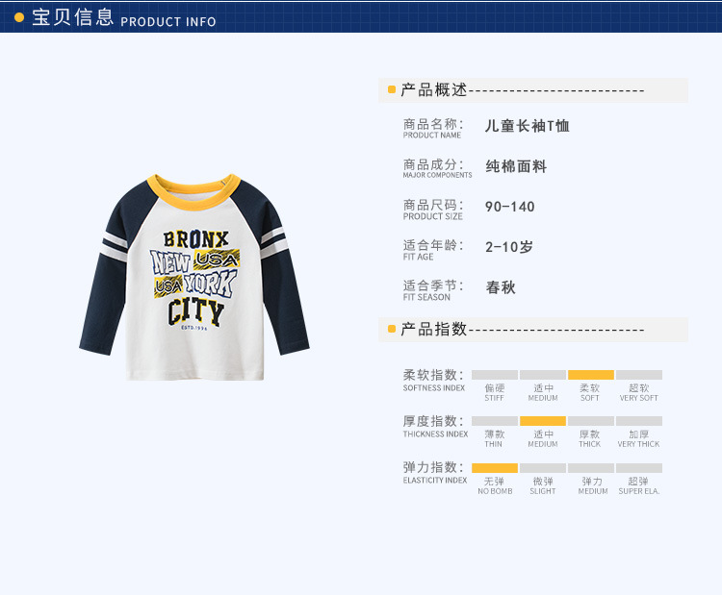Click the highlighted yellow NO BOMB elasticity bar
Screen dimensions: 722x595
495,468
